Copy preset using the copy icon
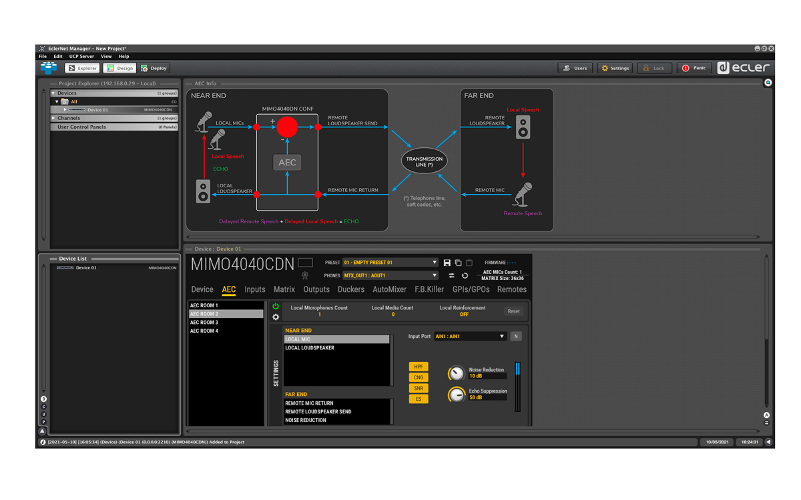The width and height of the screenshot is (801, 500). pyautogui.click(x=458, y=263)
